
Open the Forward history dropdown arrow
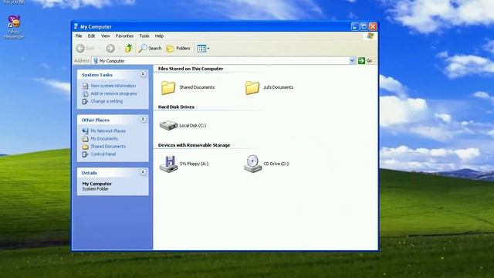click(120, 48)
